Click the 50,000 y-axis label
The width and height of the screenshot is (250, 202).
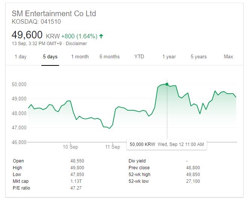click(19, 84)
